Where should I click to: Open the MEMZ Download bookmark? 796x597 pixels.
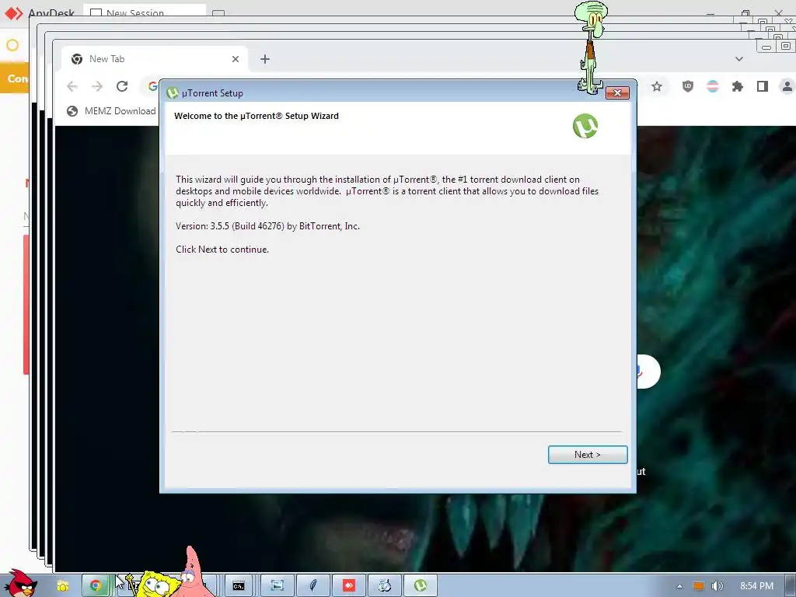click(x=112, y=110)
